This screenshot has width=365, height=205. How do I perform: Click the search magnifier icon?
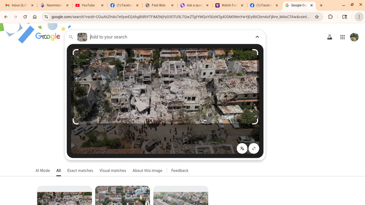pyautogui.click(x=71, y=37)
